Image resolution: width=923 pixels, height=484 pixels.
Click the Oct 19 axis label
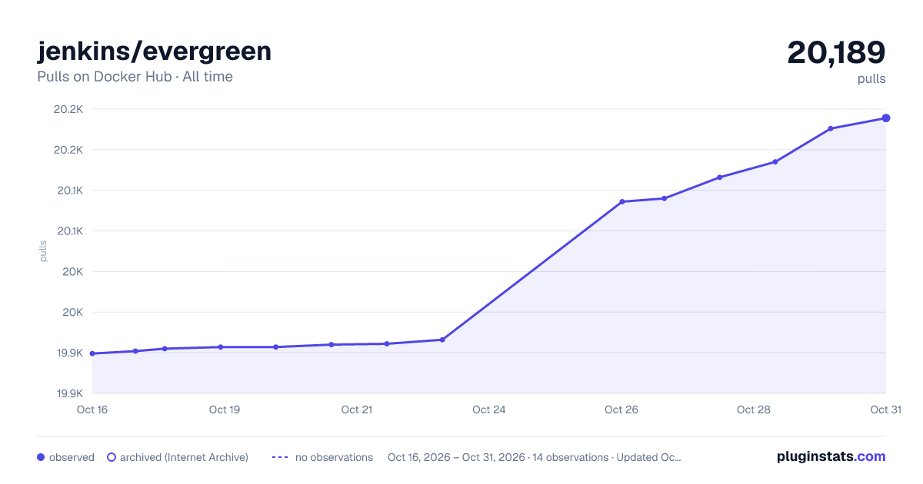[x=225, y=409]
